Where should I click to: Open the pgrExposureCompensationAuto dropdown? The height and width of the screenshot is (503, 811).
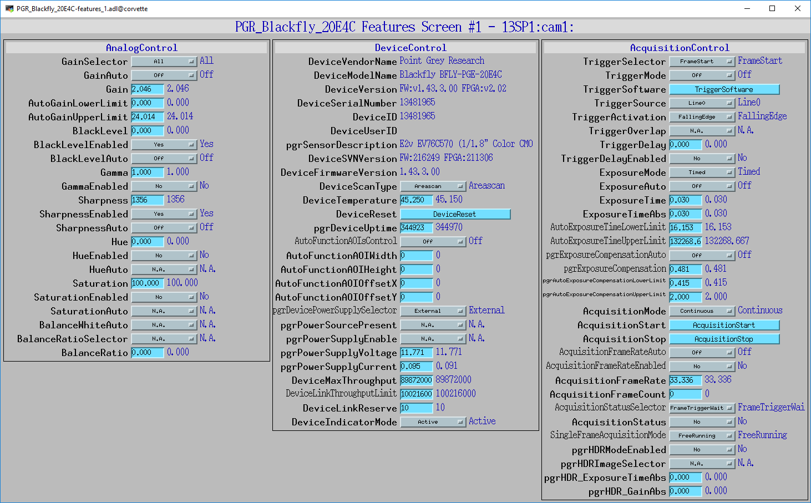point(702,256)
